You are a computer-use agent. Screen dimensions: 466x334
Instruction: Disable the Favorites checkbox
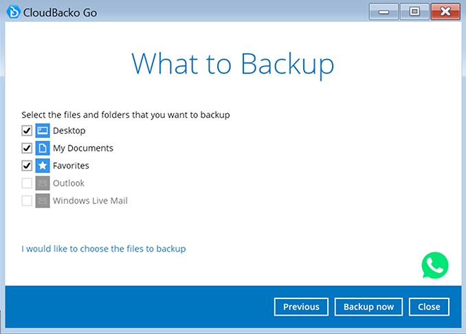click(27, 165)
